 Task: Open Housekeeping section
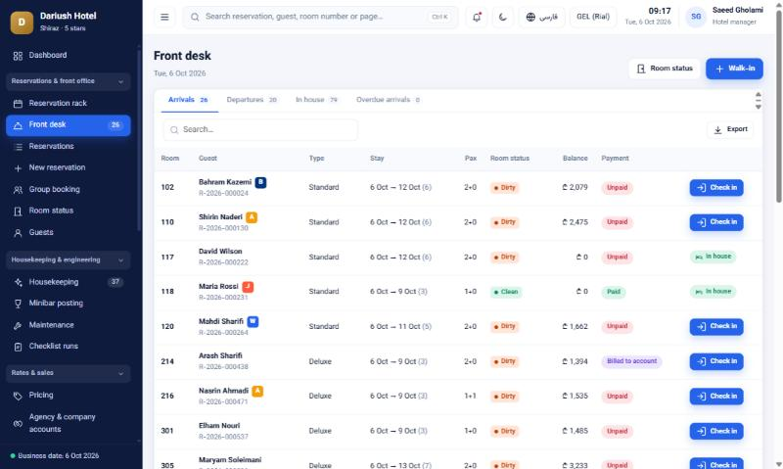(x=68, y=282)
